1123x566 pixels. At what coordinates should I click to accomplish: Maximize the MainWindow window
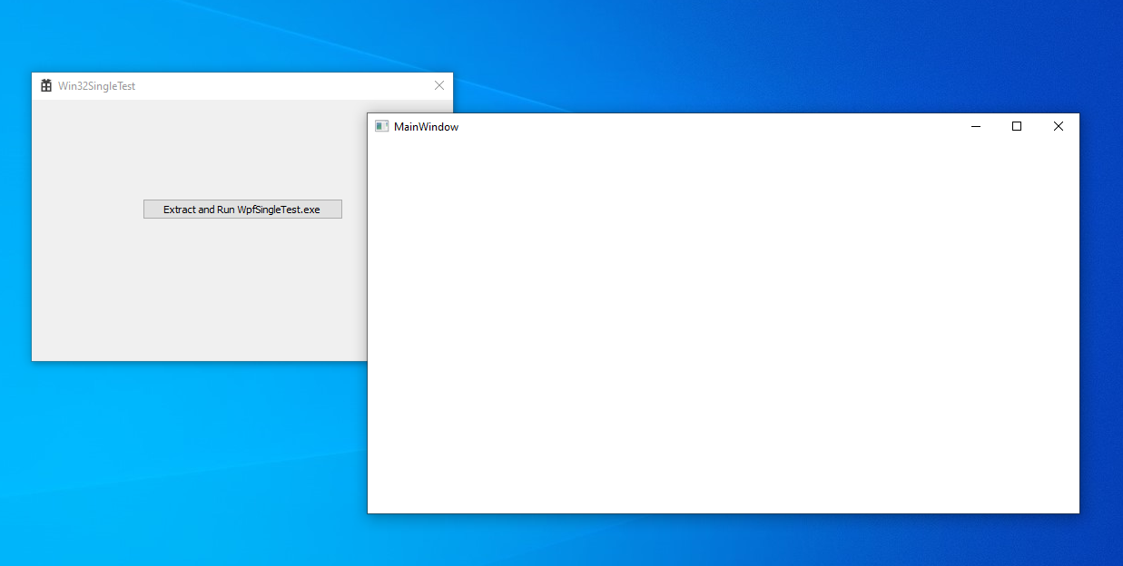(1017, 127)
